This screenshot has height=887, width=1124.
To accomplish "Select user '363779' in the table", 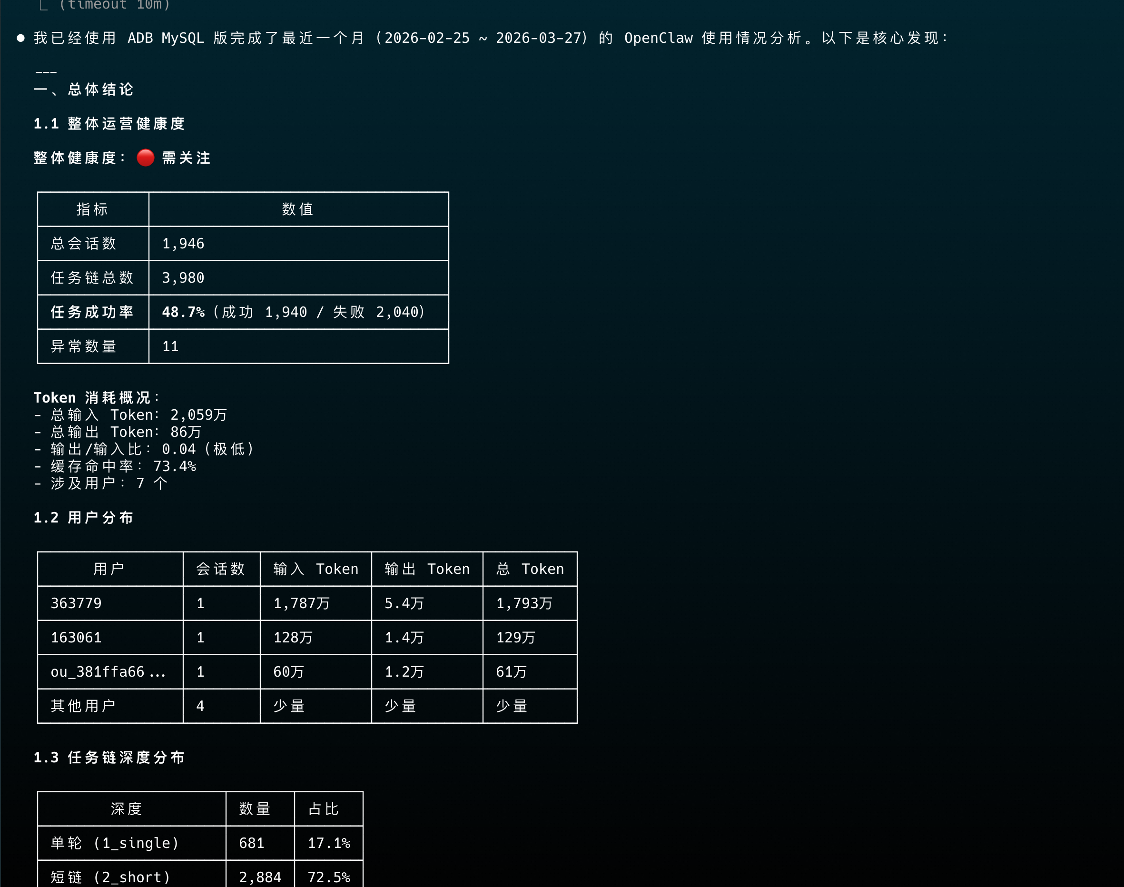I will click(x=76, y=603).
